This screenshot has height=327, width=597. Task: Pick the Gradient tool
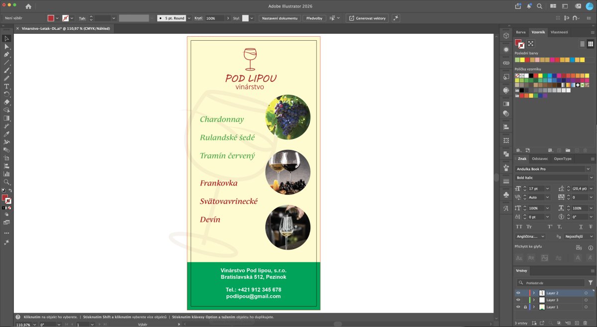tap(7, 118)
